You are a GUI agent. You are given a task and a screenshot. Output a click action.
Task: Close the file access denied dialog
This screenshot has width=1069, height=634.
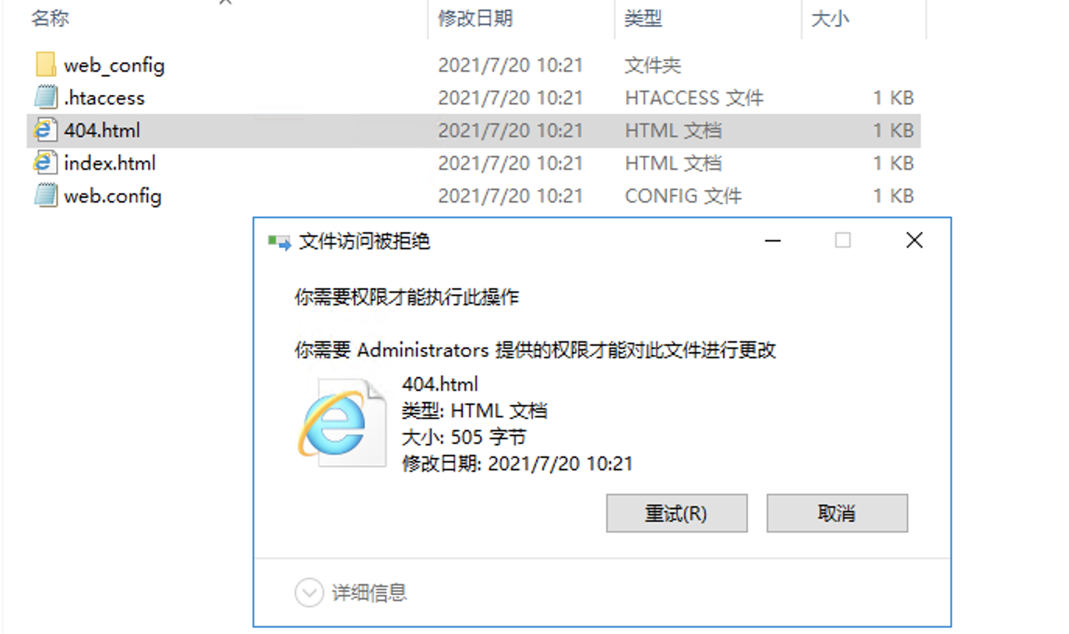(x=915, y=241)
